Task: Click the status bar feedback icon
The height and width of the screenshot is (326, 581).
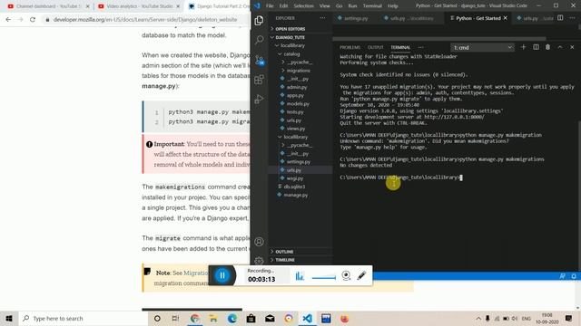Action: click(x=563, y=276)
